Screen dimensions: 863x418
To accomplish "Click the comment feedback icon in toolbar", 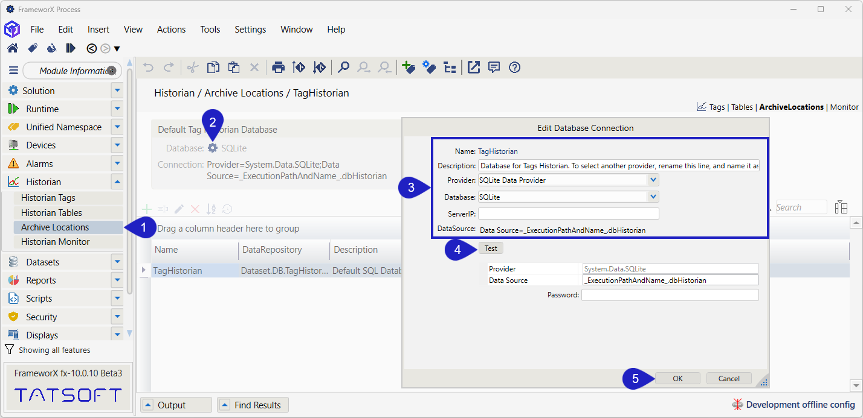I will (x=494, y=68).
